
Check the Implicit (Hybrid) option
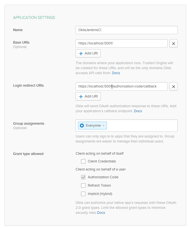pyautogui.click(x=83, y=194)
